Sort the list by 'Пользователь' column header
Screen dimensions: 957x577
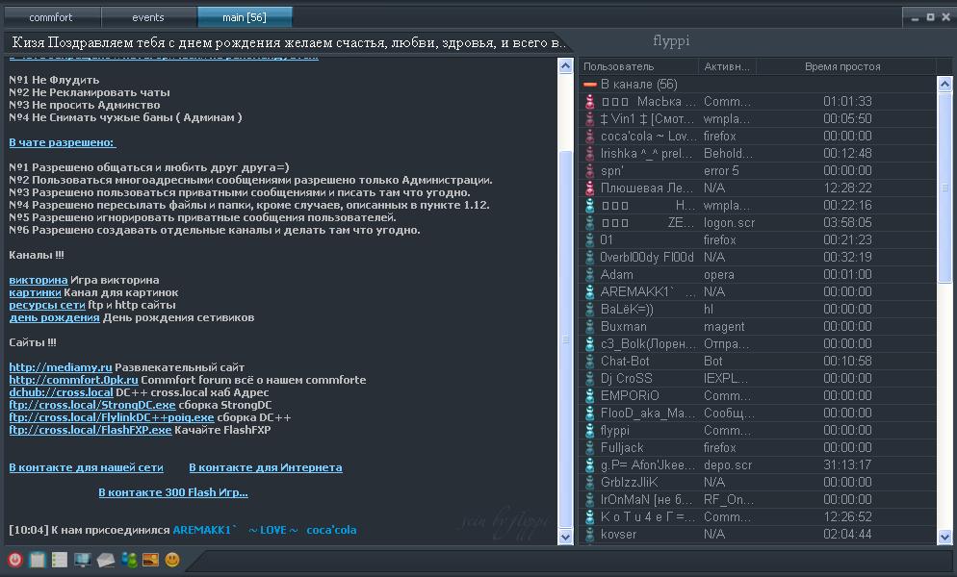click(x=618, y=66)
